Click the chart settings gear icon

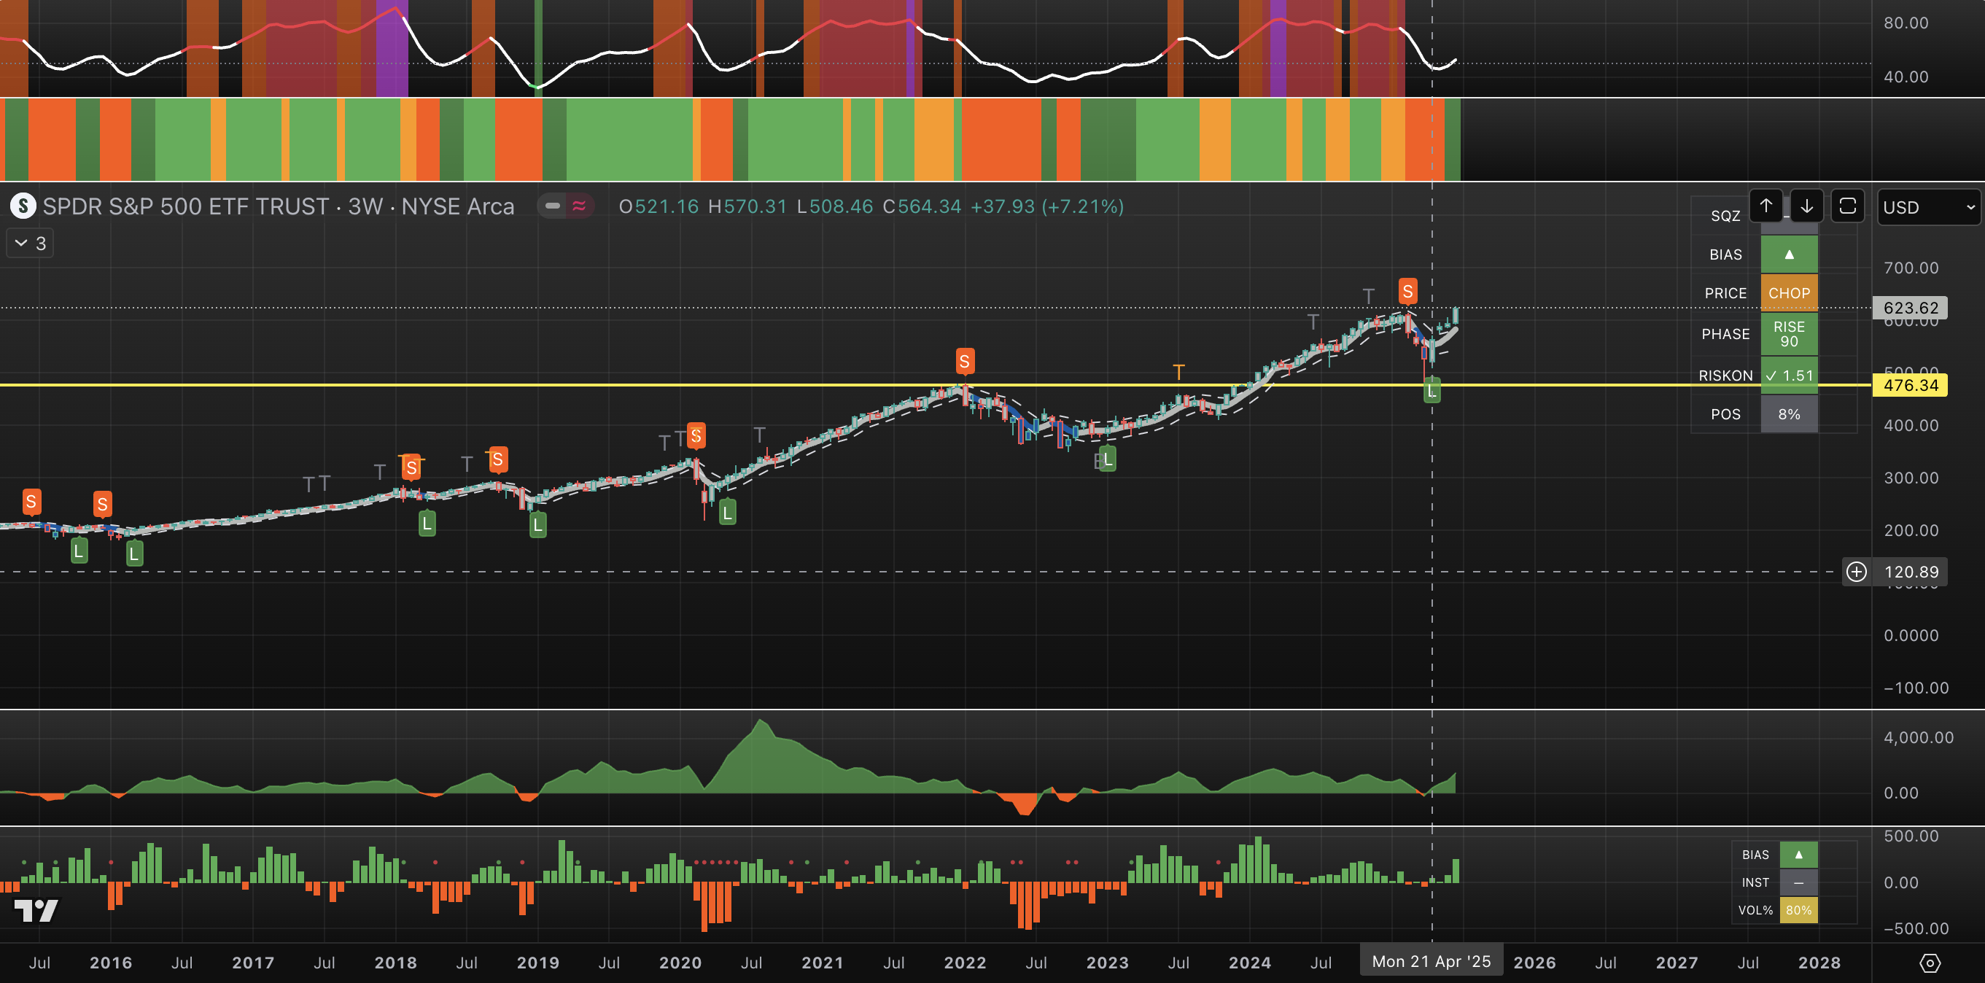tap(1929, 963)
